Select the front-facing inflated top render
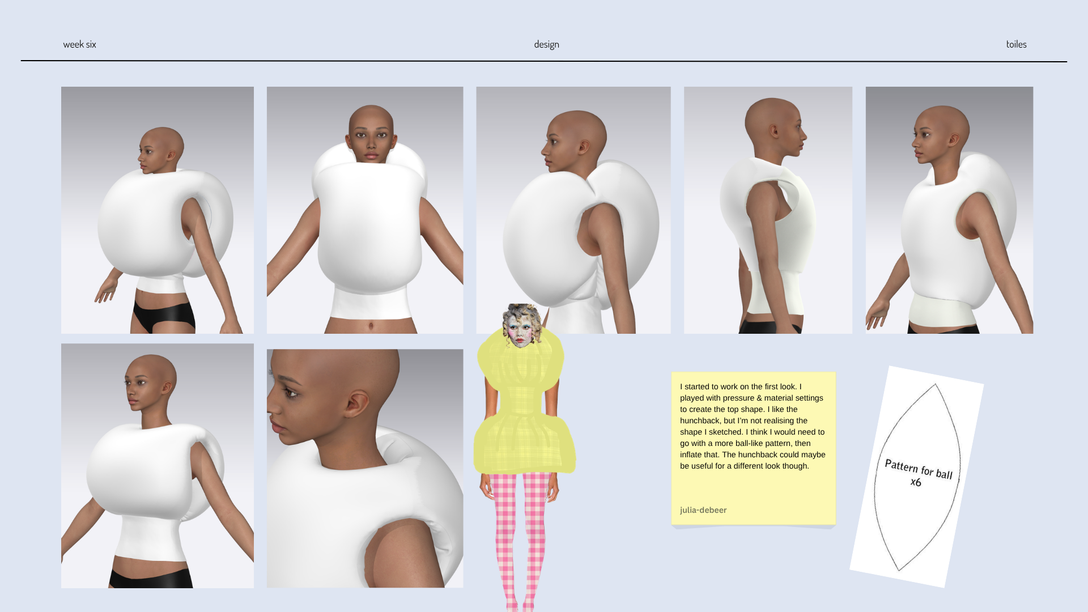The image size is (1088, 612). pyautogui.click(x=365, y=210)
